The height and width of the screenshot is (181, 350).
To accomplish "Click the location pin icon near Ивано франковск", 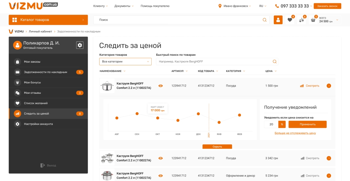I will pos(220,6).
